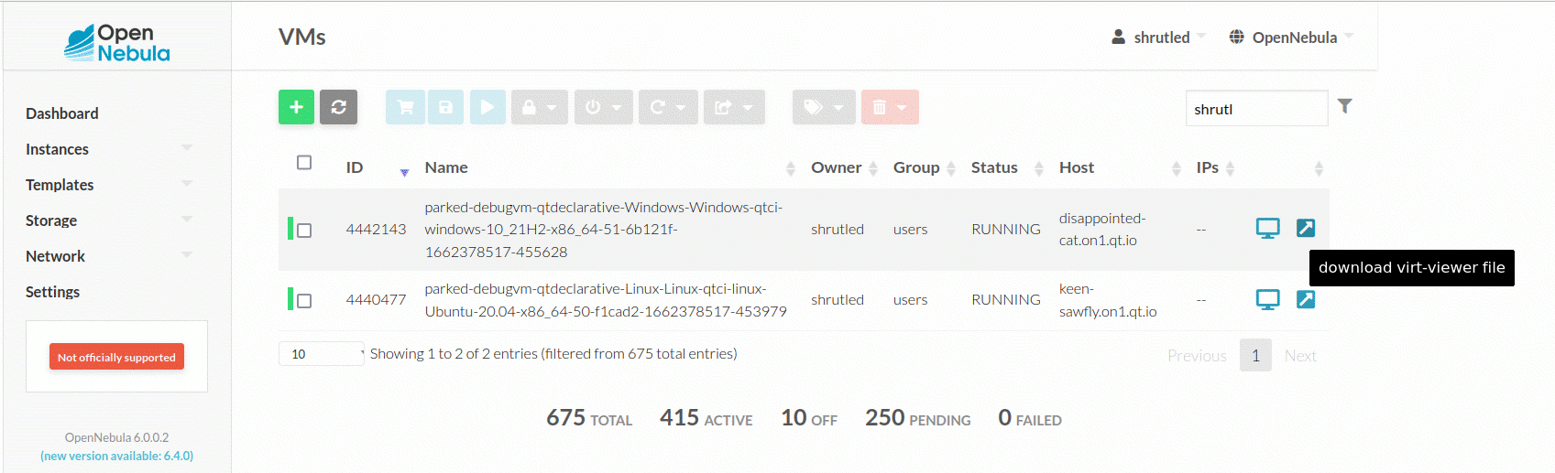Screen dimensions: 1555x473
Task: Open the page size selector showing 10
Action: tap(321, 354)
